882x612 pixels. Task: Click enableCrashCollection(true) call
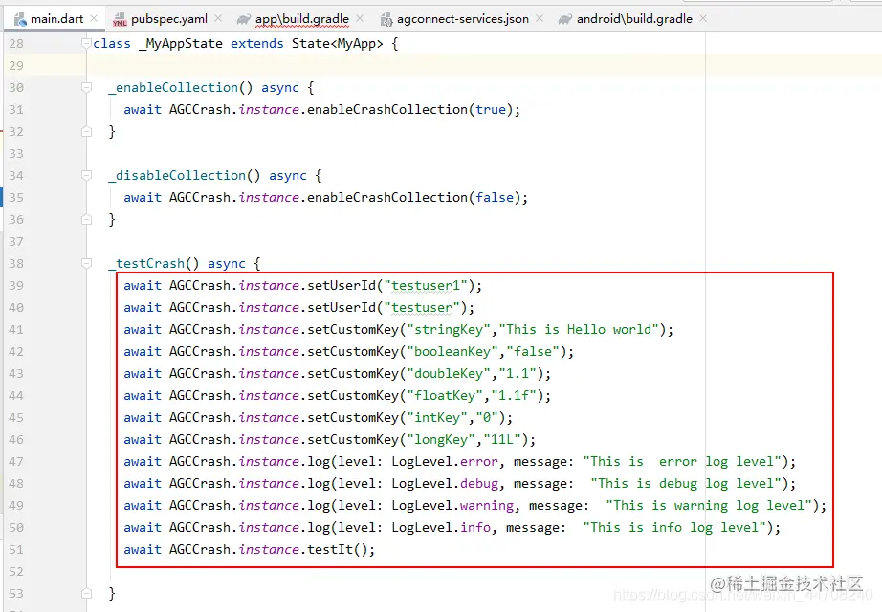[410, 110]
